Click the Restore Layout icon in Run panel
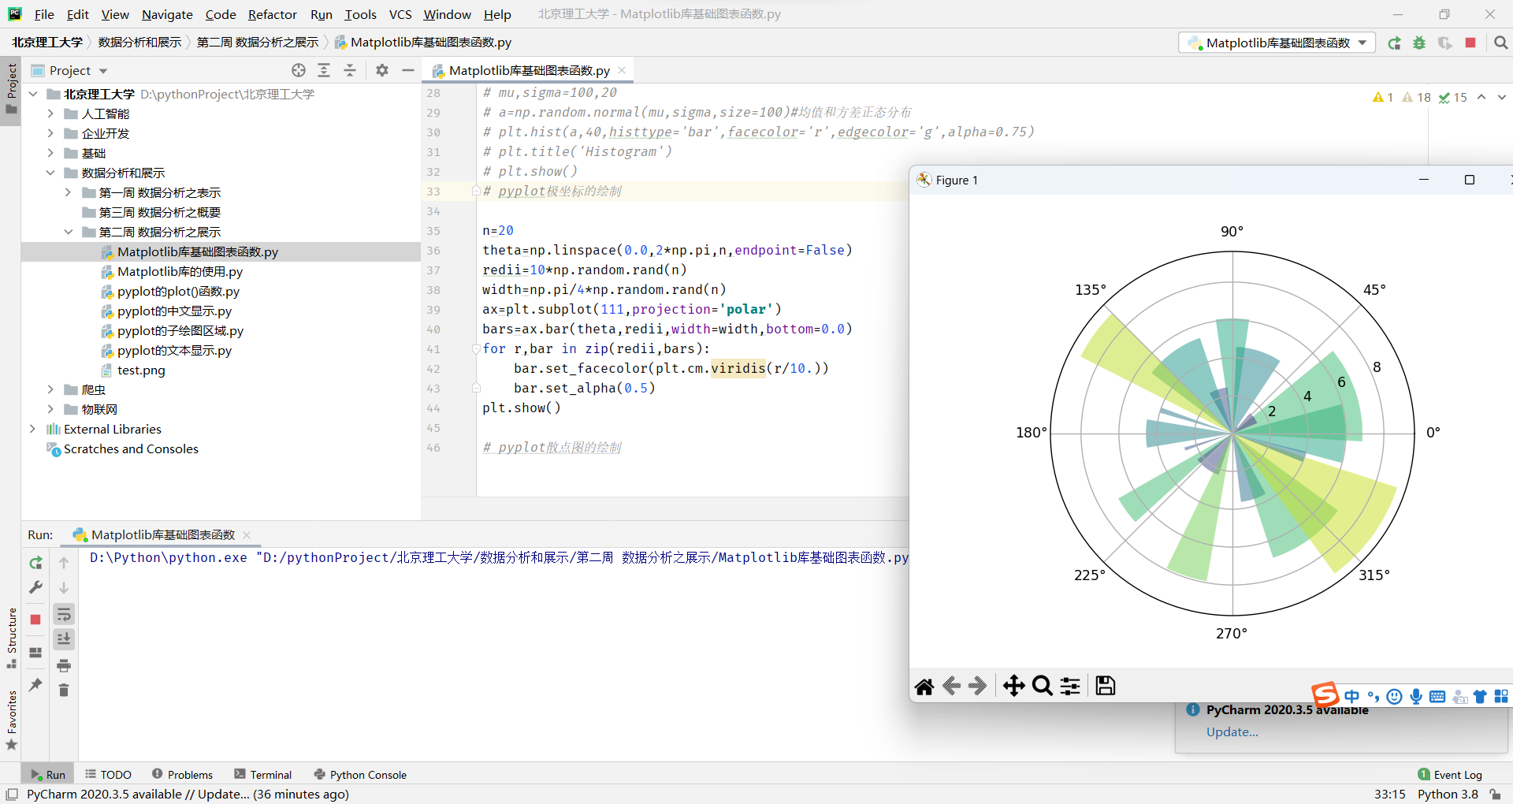Image resolution: width=1513 pixels, height=804 pixels. (35, 652)
